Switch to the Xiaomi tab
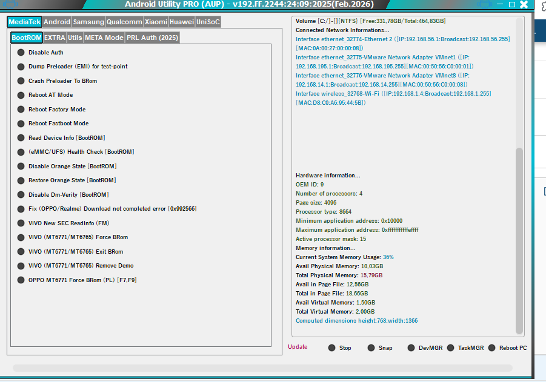Viewport: 546px width, 382px height. 156,22
